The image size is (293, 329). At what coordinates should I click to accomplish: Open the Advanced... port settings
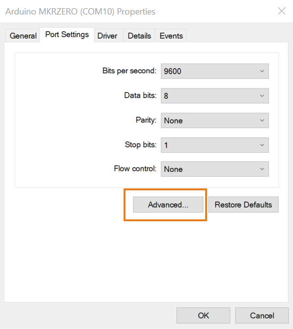pos(168,204)
